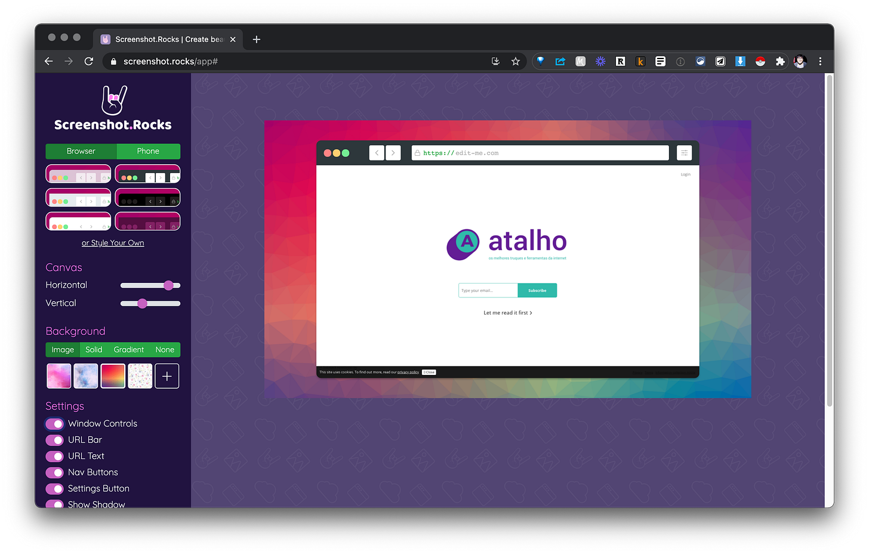Close the Screenshot.Rocks tab

click(233, 39)
